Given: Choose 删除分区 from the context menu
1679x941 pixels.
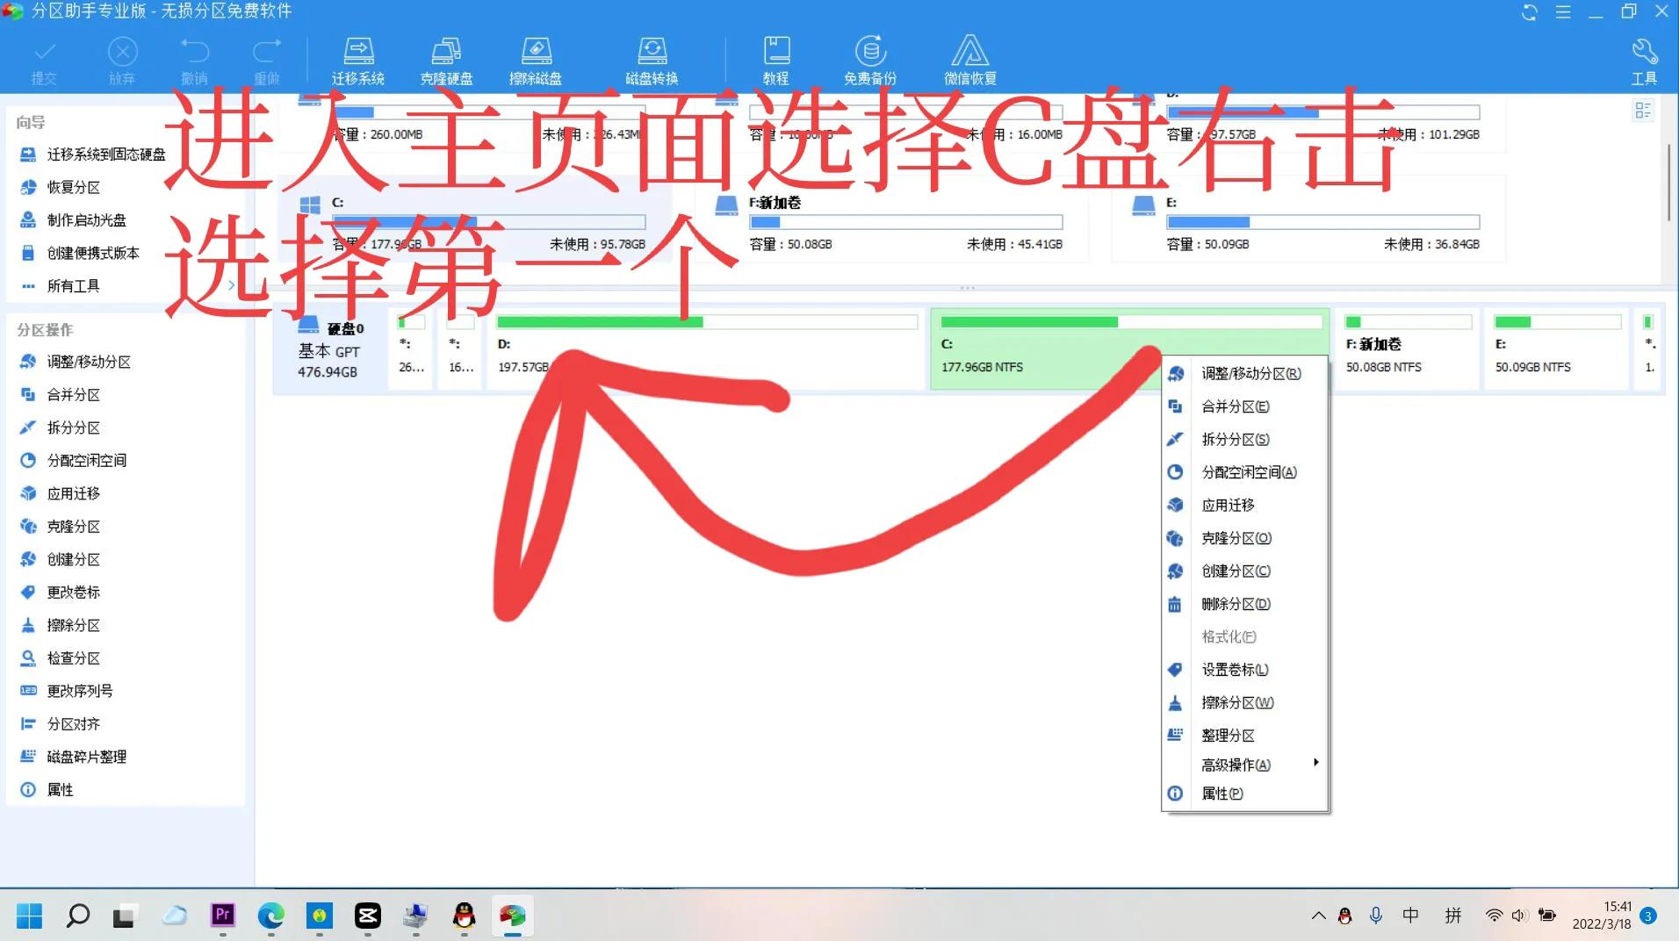Looking at the screenshot, I should 1235,604.
